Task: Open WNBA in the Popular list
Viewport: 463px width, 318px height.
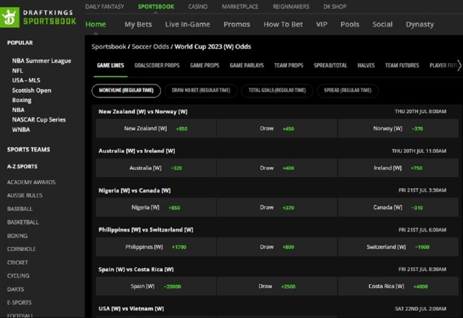Action: [x=21, y=130]
